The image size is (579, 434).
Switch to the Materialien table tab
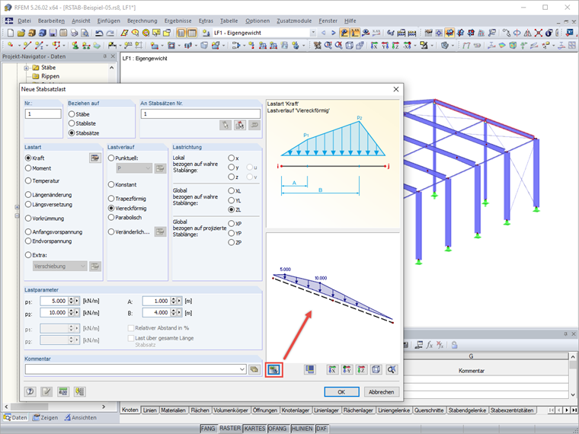173,410
